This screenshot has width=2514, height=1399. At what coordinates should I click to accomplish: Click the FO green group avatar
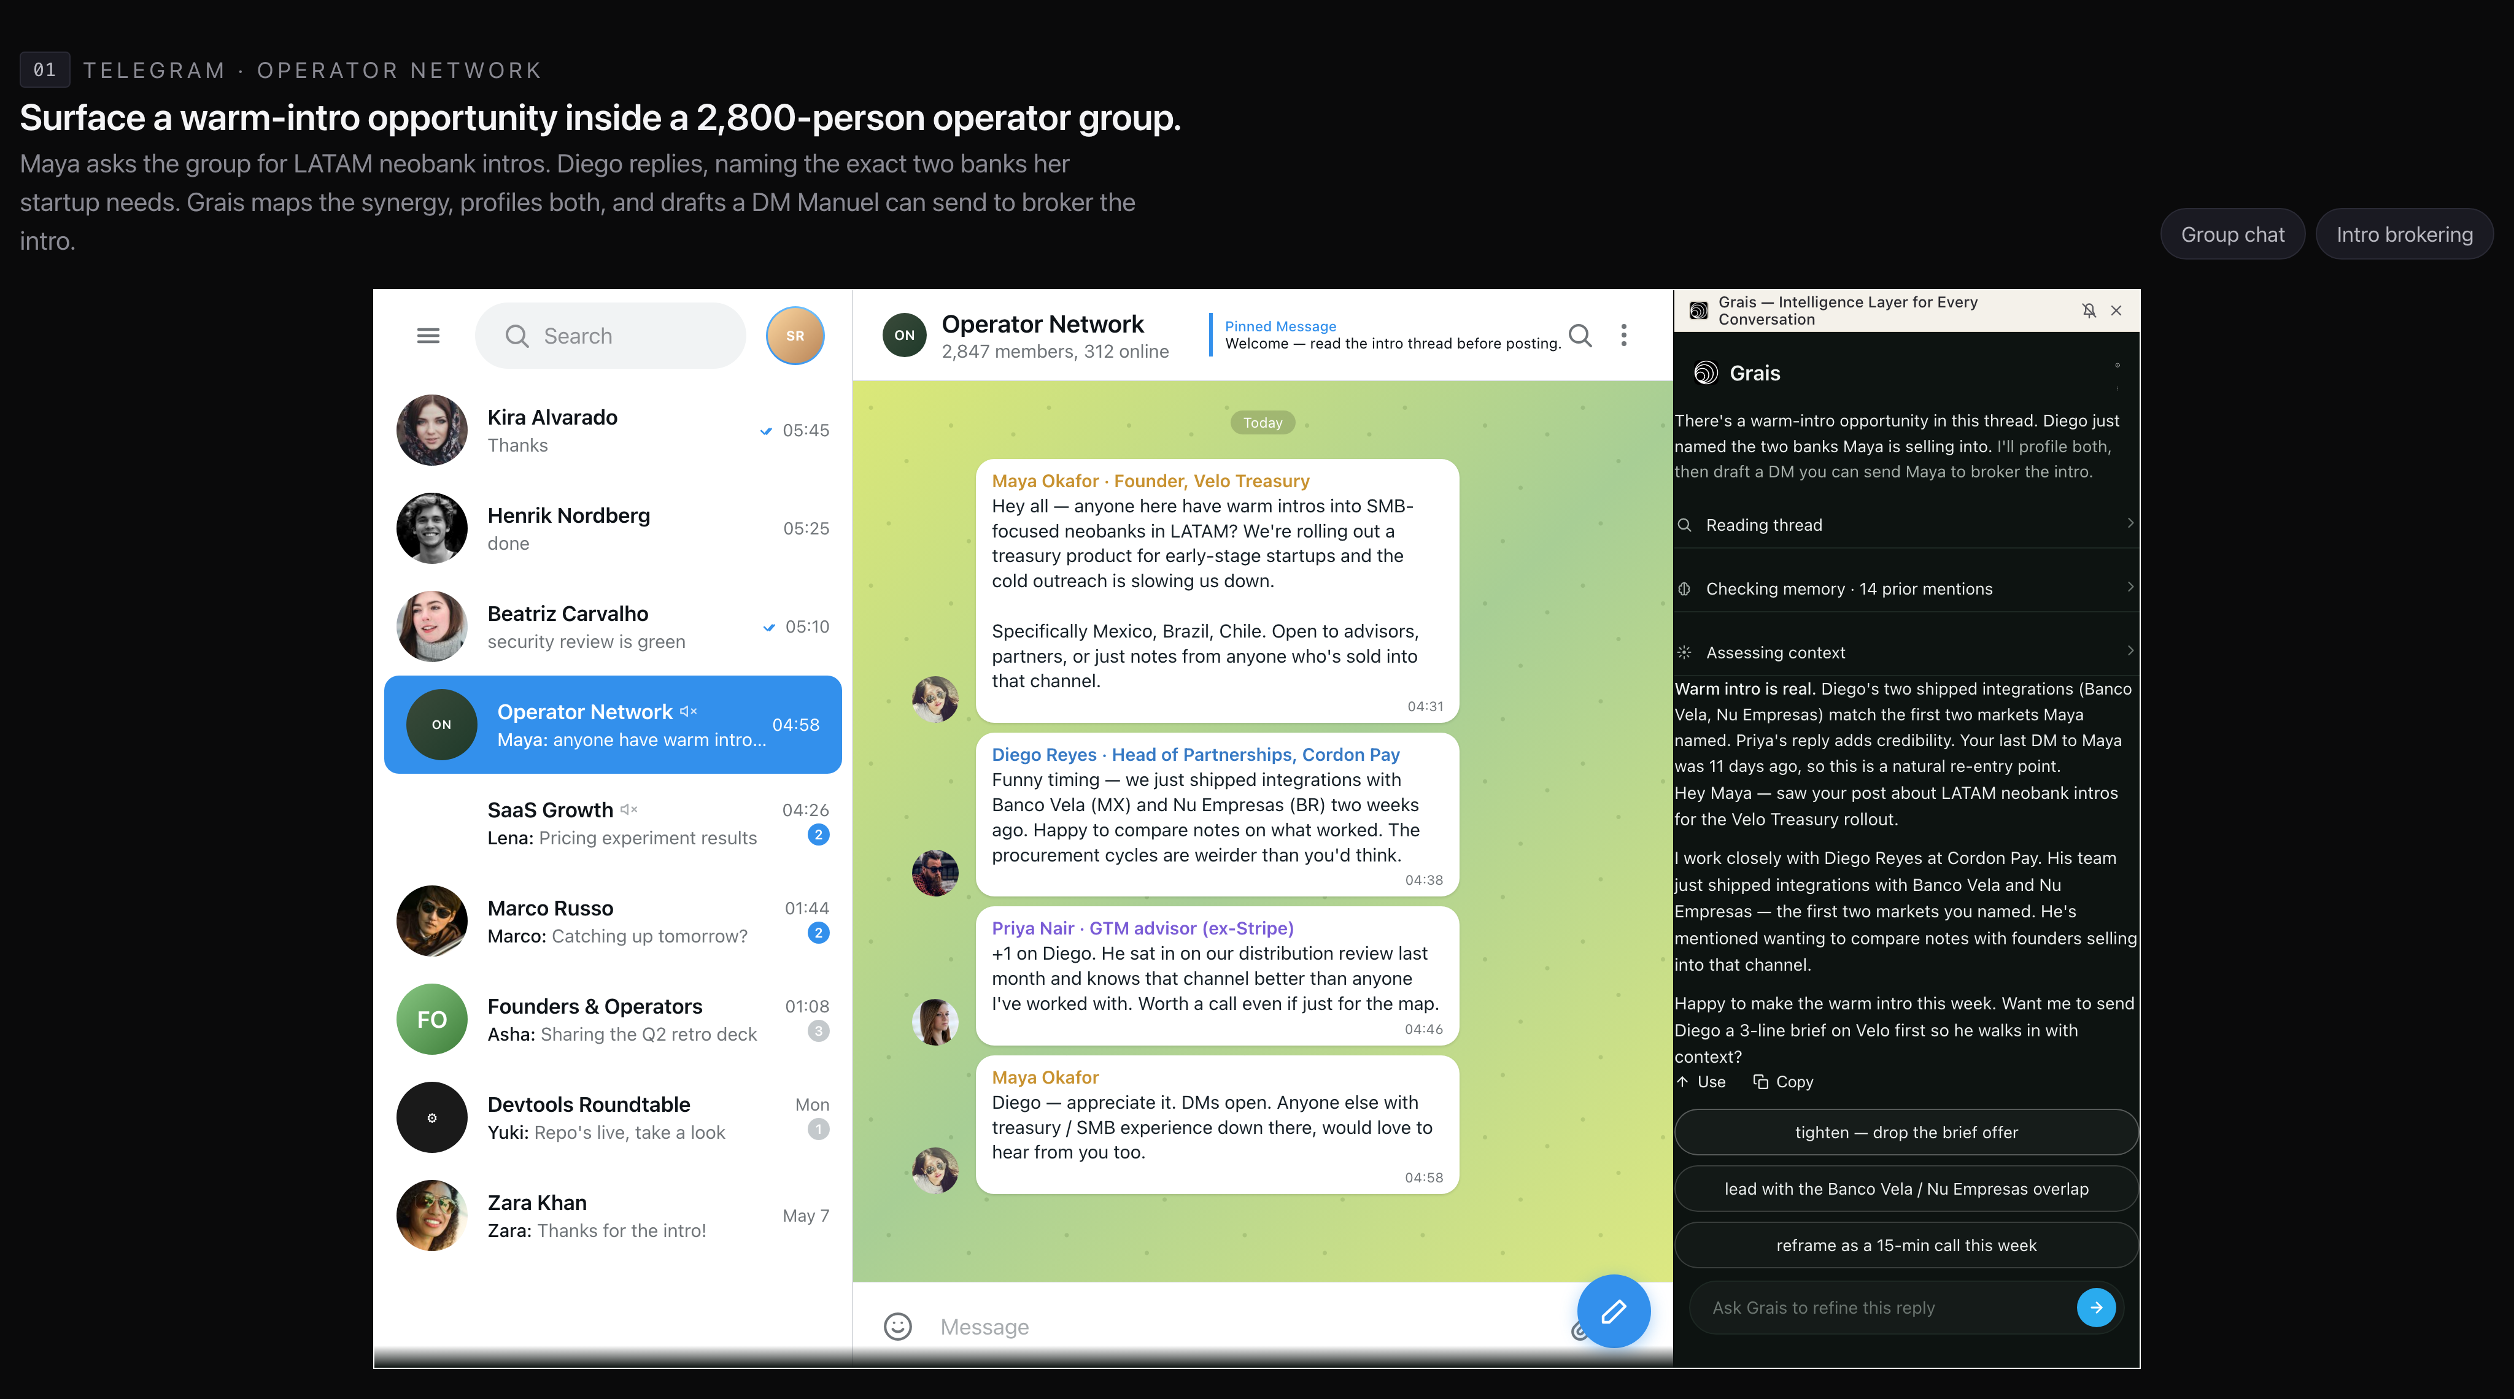click(x=431, y=1020)
